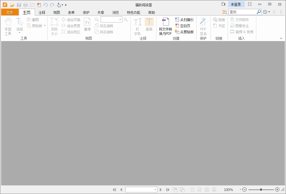Click the zoom out magnifier in ribbon
The image size is (286, 194).
click(97, 19)
